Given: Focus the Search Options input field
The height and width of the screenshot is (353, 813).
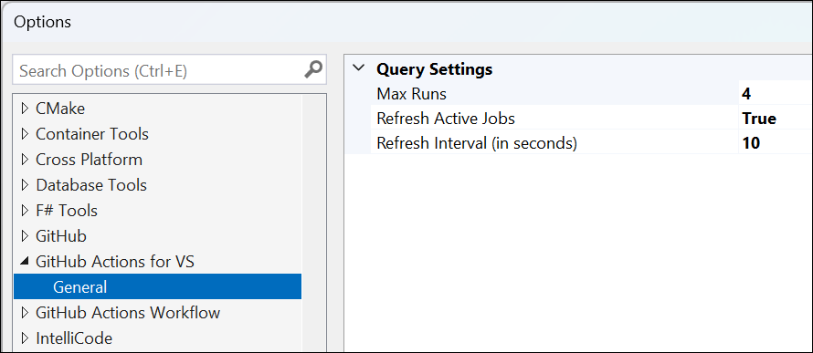Looking at the screenshot, I should point(170,69).
